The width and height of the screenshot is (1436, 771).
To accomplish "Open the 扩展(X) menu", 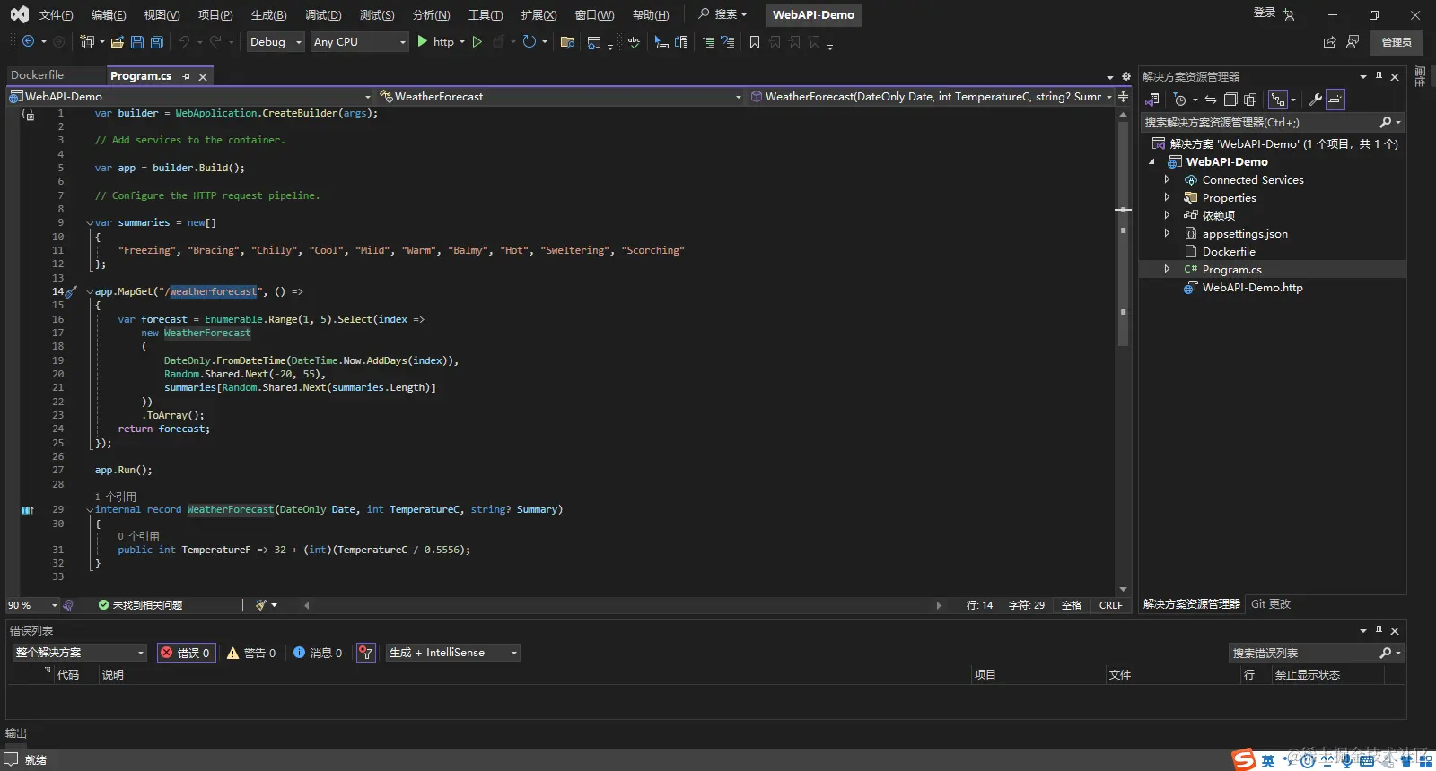I will point(538,15).
